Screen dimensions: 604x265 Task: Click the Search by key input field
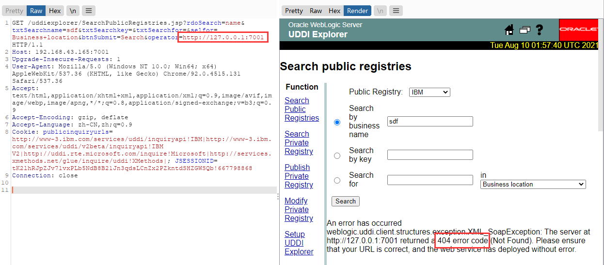click(x=430, y=155)
